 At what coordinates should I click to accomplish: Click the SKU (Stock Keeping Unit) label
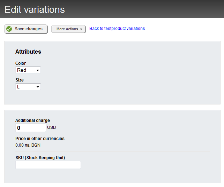tap(40, 158)
